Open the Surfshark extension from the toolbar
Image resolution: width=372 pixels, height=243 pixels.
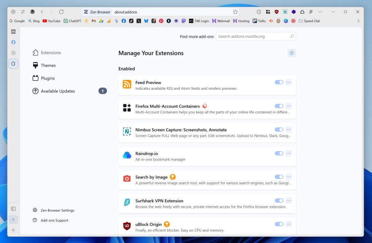pyautogui.click(x=311, y=12)
